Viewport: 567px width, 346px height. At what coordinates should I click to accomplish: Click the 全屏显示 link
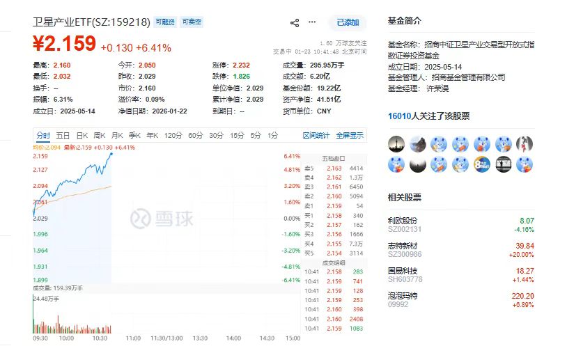coord(349,136)
